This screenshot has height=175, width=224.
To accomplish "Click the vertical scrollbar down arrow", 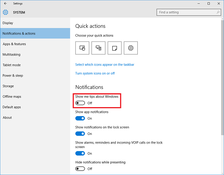I will [x=222, y=172].
